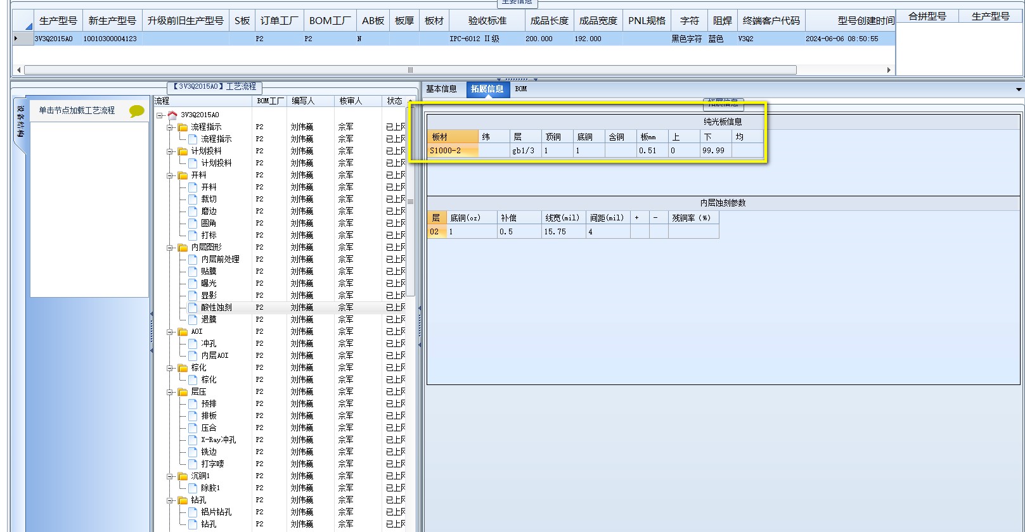Click the document icon beside 贴膜

(193, 271)
